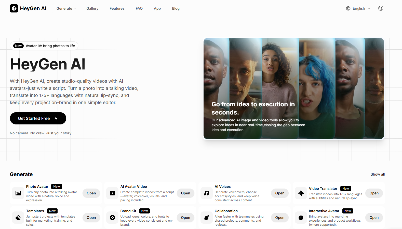Click the HeyGen AI logo icon
402x229 pixels.
pyautogui.click(x=14, y=8)
